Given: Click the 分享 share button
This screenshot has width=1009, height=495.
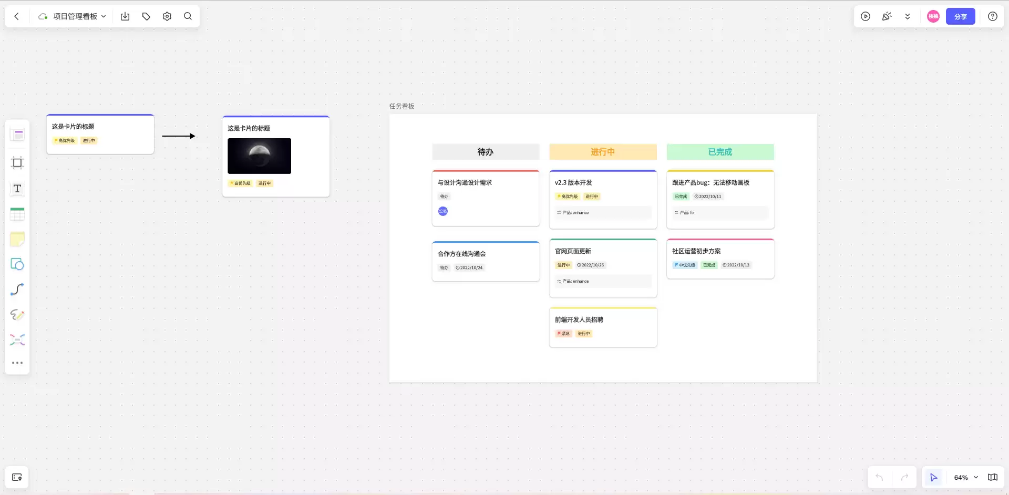Looking at the screenshot, I should (961, 16).
